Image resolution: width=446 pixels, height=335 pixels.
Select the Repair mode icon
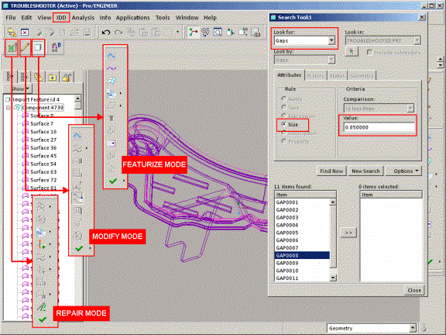point(12,47)
